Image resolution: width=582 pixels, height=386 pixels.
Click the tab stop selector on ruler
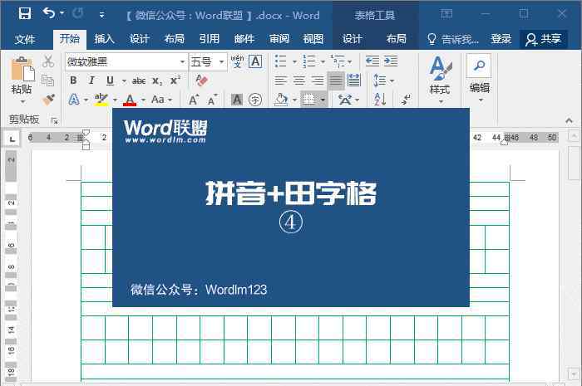pyautogui.click(x=12, y=139)
